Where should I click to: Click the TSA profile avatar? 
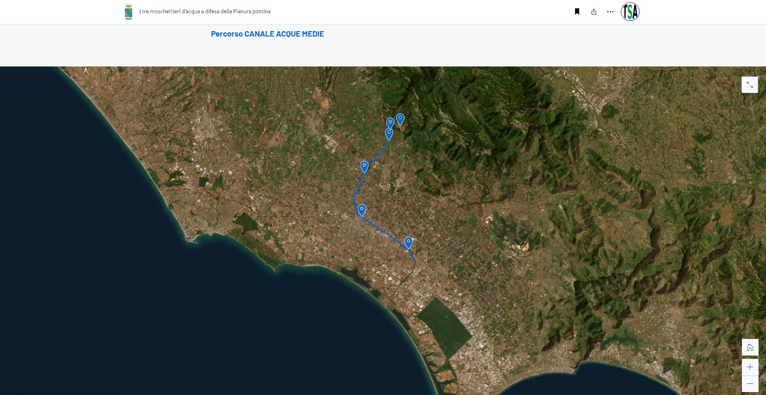(630, 12)
